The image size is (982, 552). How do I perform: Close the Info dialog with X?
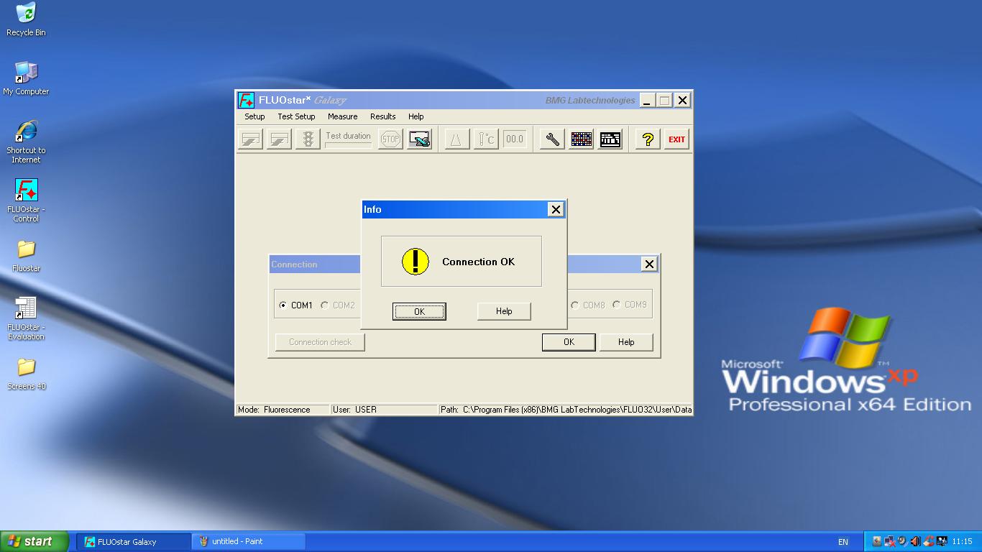click(555, 209)
